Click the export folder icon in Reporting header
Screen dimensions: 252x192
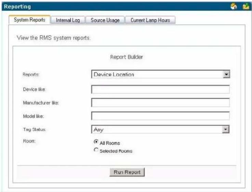[246, 6]
